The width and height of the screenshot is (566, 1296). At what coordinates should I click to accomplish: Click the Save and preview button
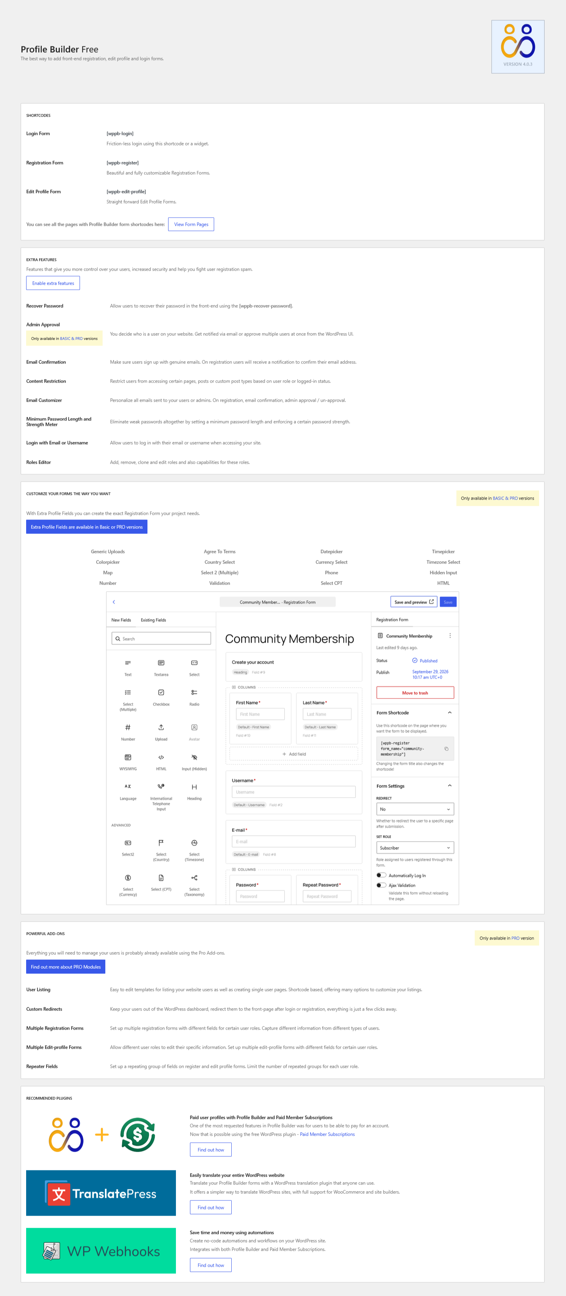pos(413,602)
